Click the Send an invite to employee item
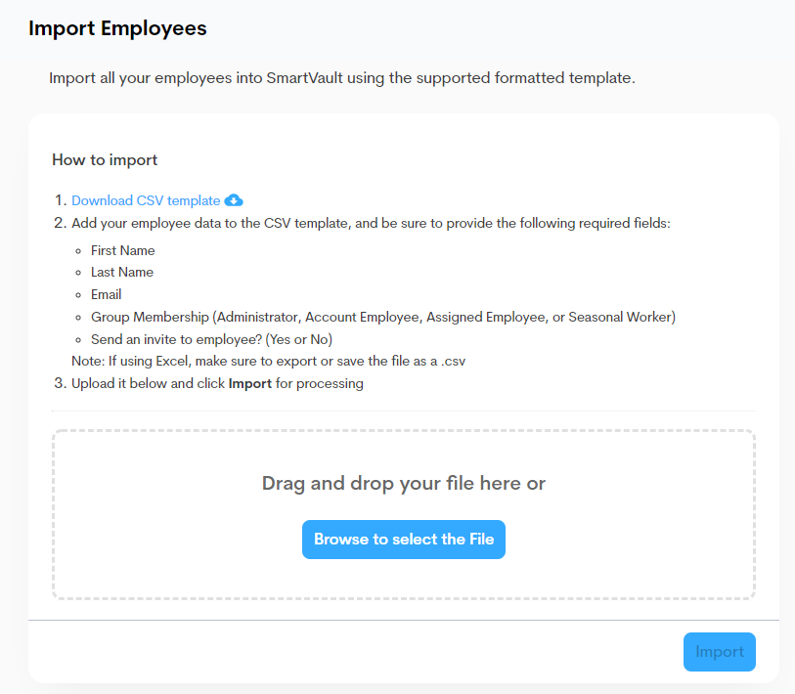 [x=211, y=339]
